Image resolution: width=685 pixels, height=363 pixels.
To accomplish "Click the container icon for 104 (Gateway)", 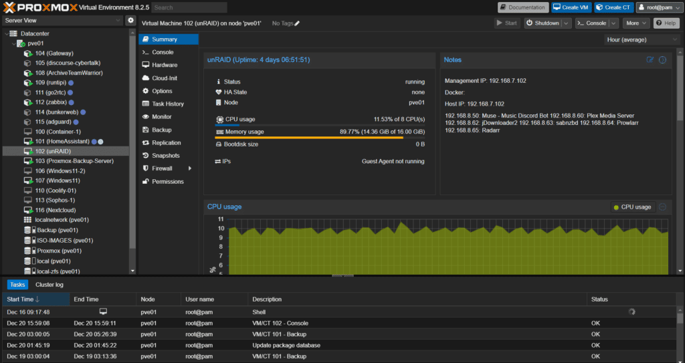I will [28, 53].
